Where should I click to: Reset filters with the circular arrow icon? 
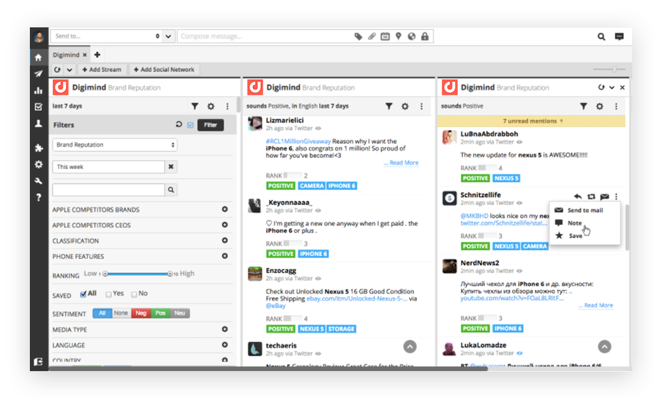[179, 125]
